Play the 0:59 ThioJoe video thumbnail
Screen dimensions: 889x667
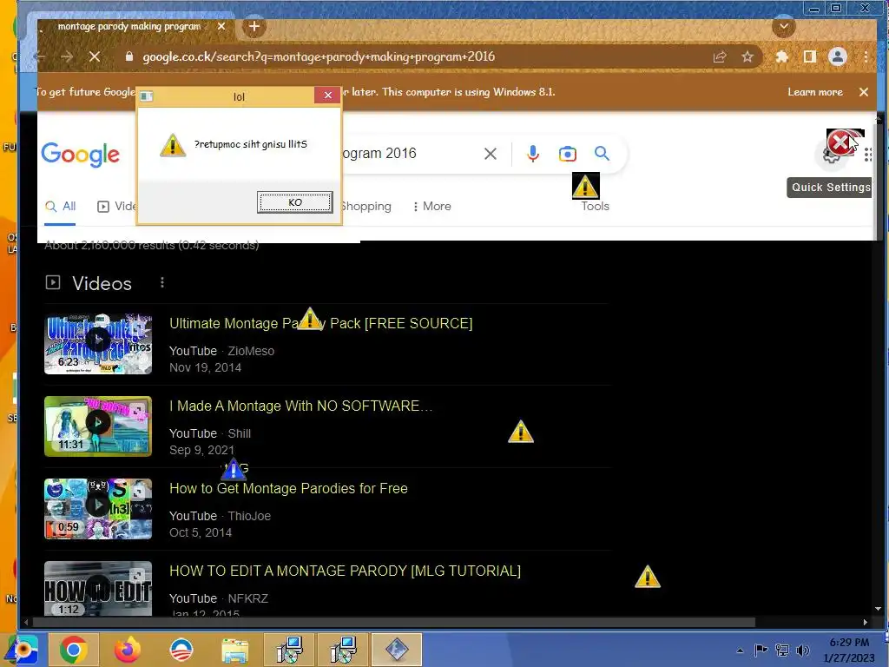[98, 509]
